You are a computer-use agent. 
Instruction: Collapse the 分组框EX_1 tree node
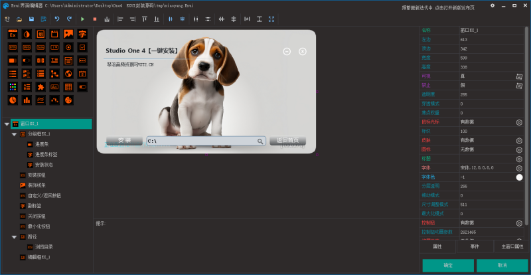pos(14,134)
